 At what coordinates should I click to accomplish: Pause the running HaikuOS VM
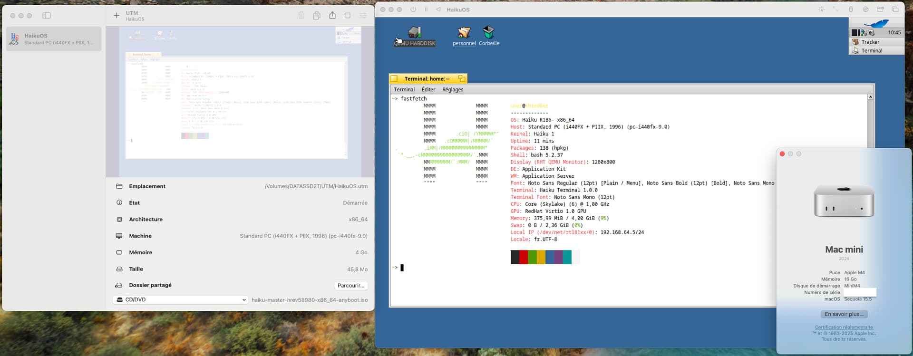[426, 10]
